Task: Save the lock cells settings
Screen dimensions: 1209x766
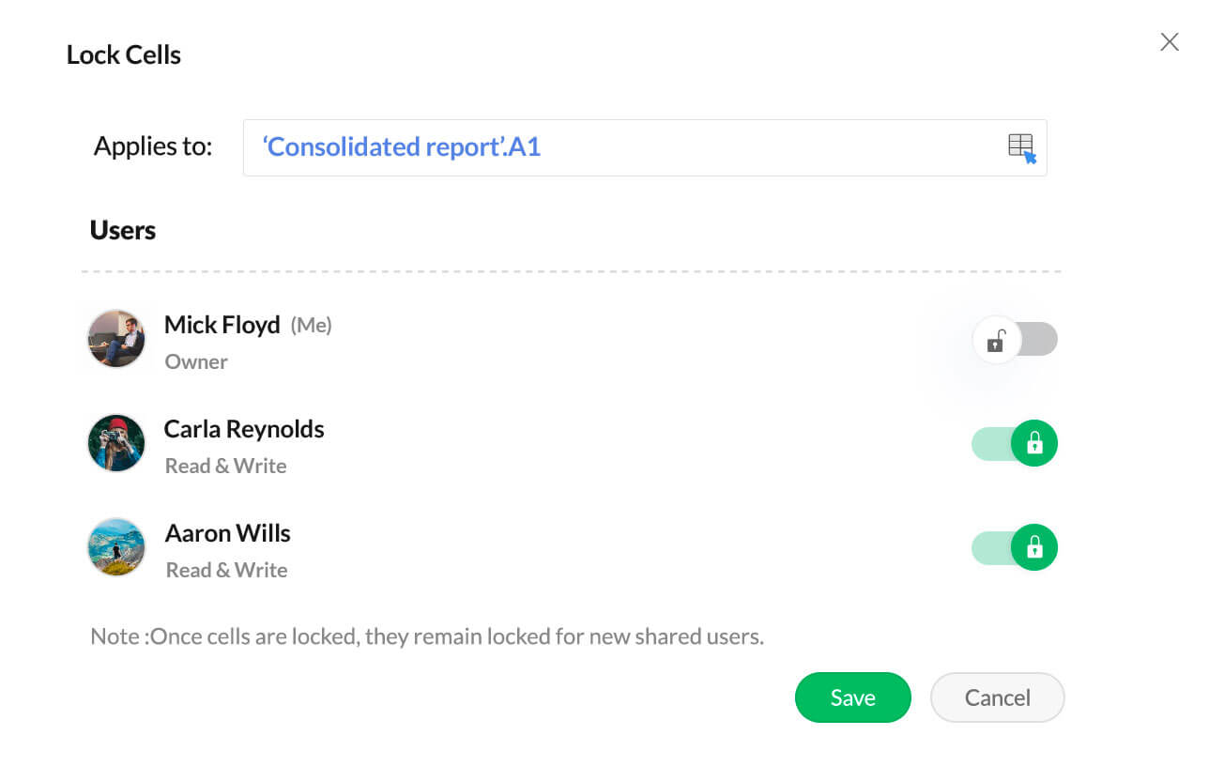Action: [x=852, y=697]
